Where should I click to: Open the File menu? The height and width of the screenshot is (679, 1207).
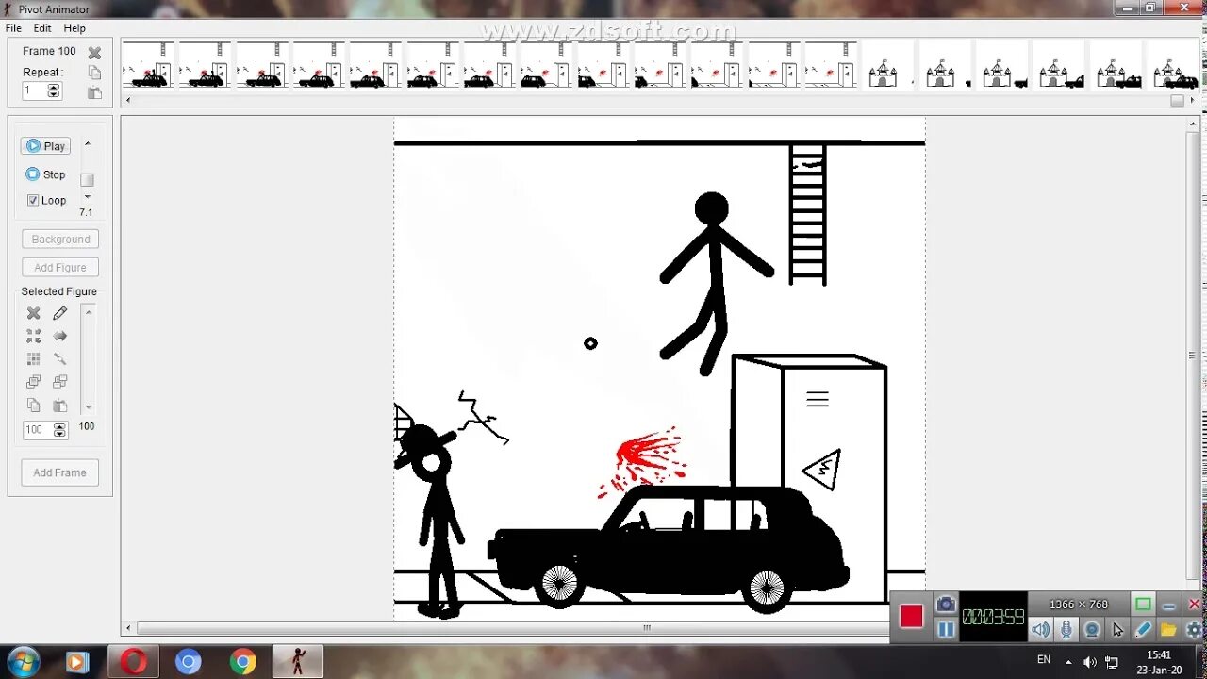pyautogui.click(x=13, y=28)
